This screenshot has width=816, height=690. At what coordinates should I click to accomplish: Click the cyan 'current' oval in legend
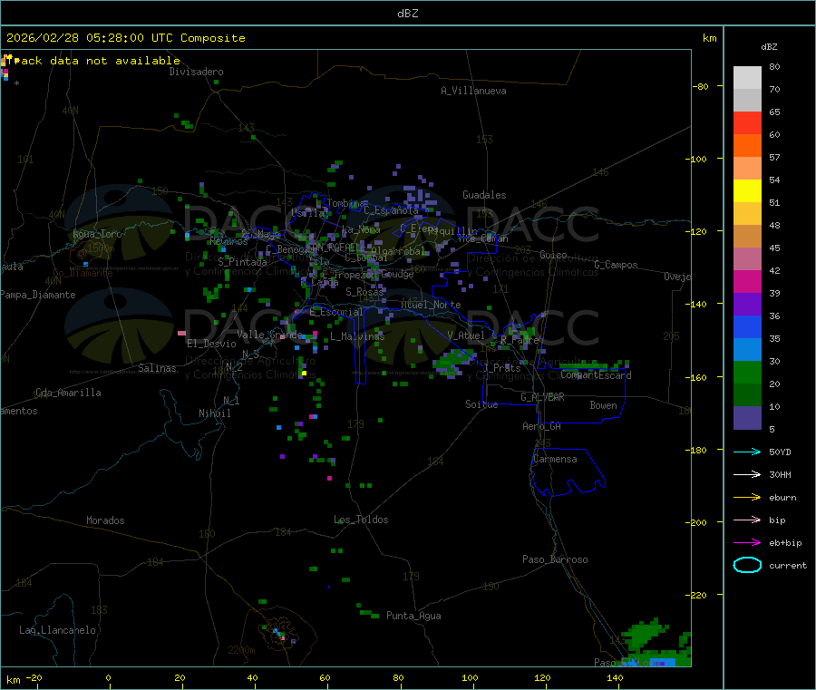[747, 565]
